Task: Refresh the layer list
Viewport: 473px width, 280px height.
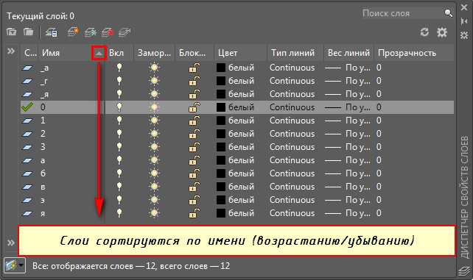Action: [x=424, y=32]
